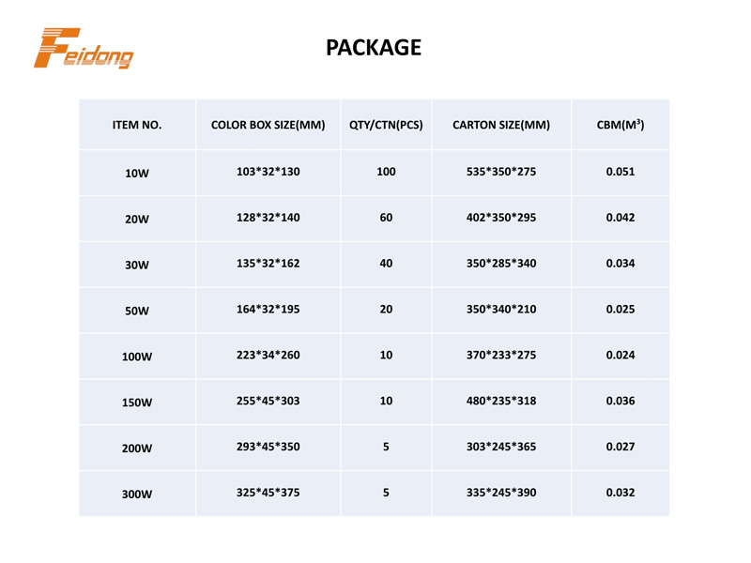Image resolution: width=751 pixels, height=563 pixels.
Task: Select the 300W item cell
Action: tap(137, 495)
